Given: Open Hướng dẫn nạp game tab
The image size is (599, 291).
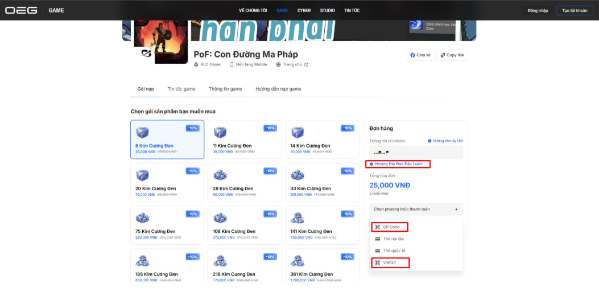Looking at the screenshot, I should (279, 89).
